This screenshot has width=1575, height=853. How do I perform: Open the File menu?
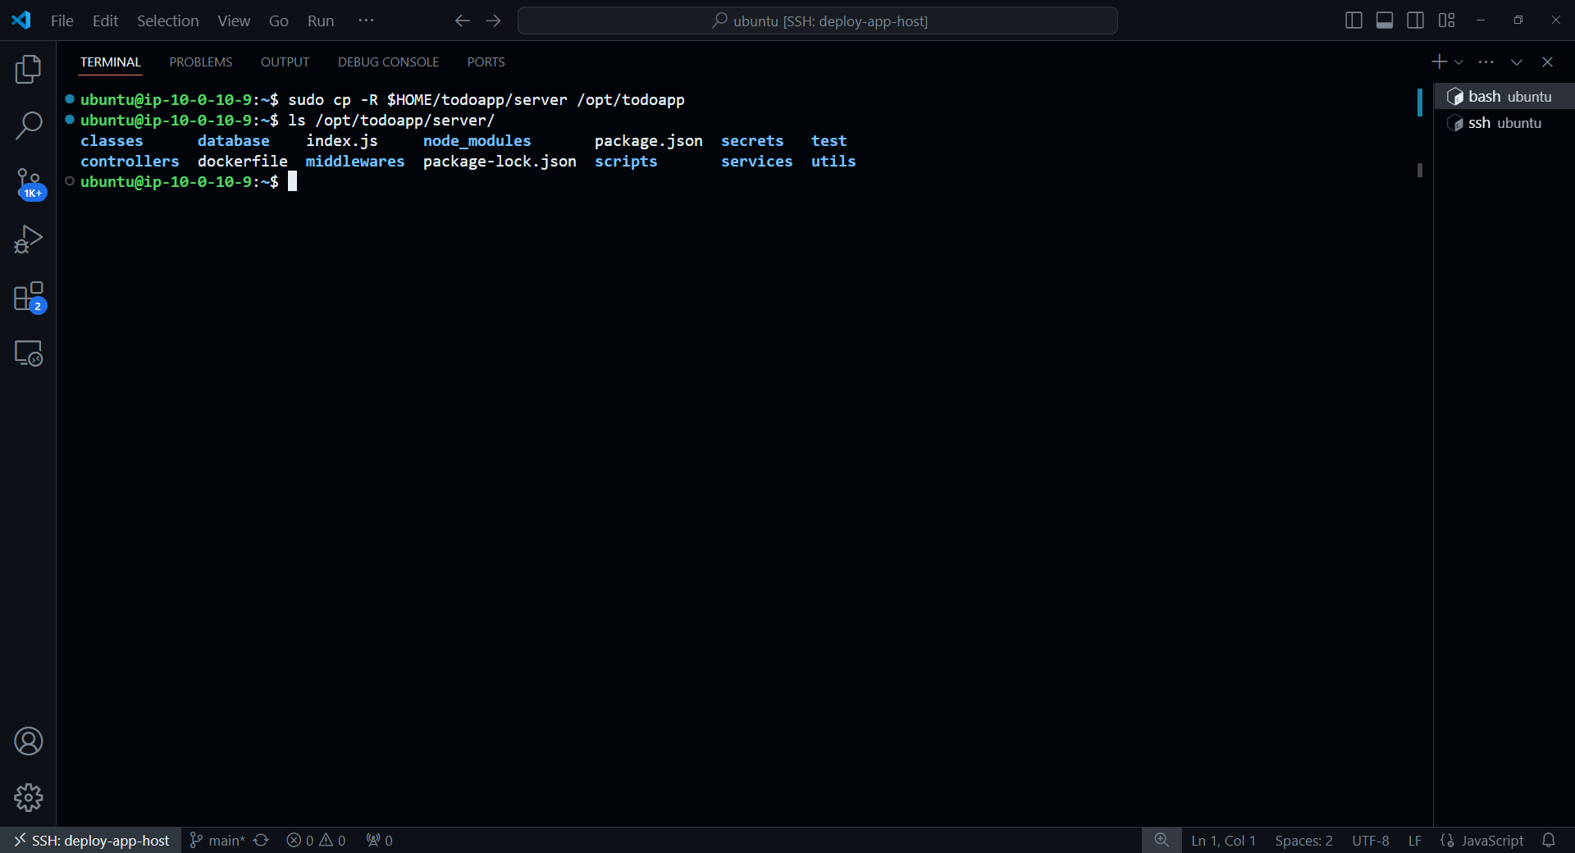pyautogui.click(x=62, y=21)
